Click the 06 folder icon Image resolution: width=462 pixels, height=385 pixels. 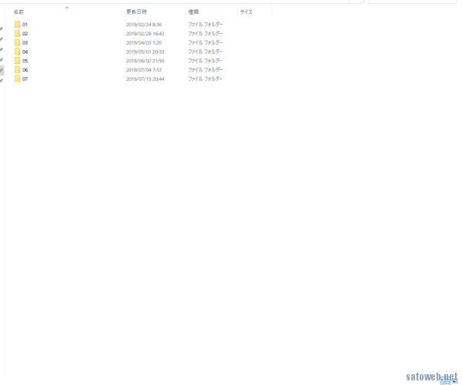(17, 69)
